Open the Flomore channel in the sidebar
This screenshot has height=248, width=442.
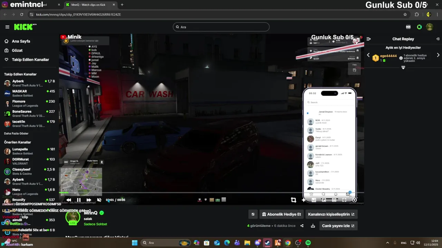[29, 103]
